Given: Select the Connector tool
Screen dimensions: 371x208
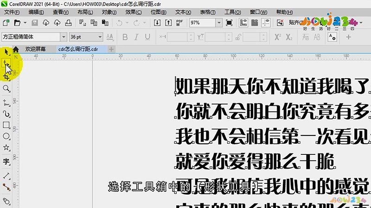Looking at the screenshot, I should (x=6, y=187).
